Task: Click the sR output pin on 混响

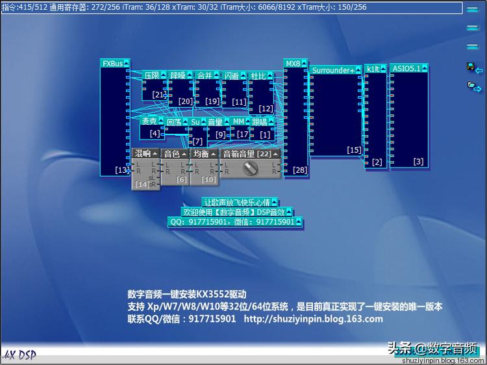Action: click(x=158, y=184)
